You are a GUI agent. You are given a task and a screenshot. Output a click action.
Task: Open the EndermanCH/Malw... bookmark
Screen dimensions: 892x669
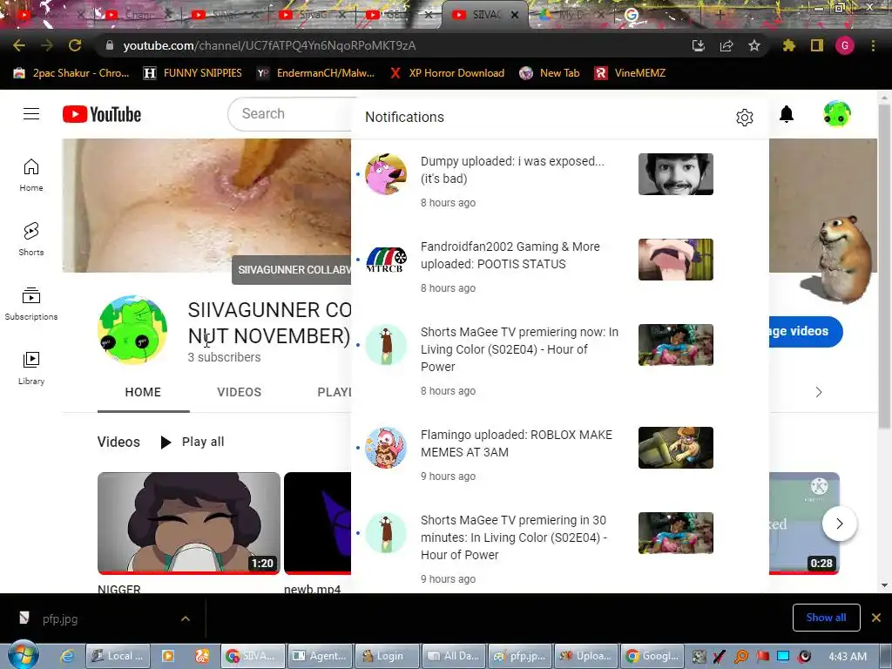pos(315,73)
